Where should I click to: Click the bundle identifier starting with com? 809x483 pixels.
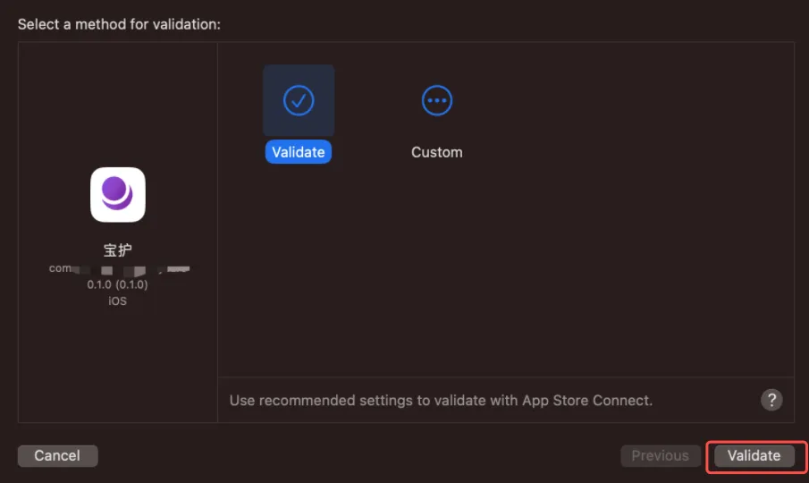point(61,268)
